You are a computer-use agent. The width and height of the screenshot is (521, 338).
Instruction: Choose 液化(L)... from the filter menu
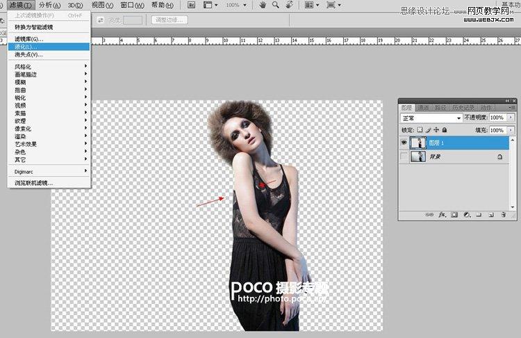[49, 47]
